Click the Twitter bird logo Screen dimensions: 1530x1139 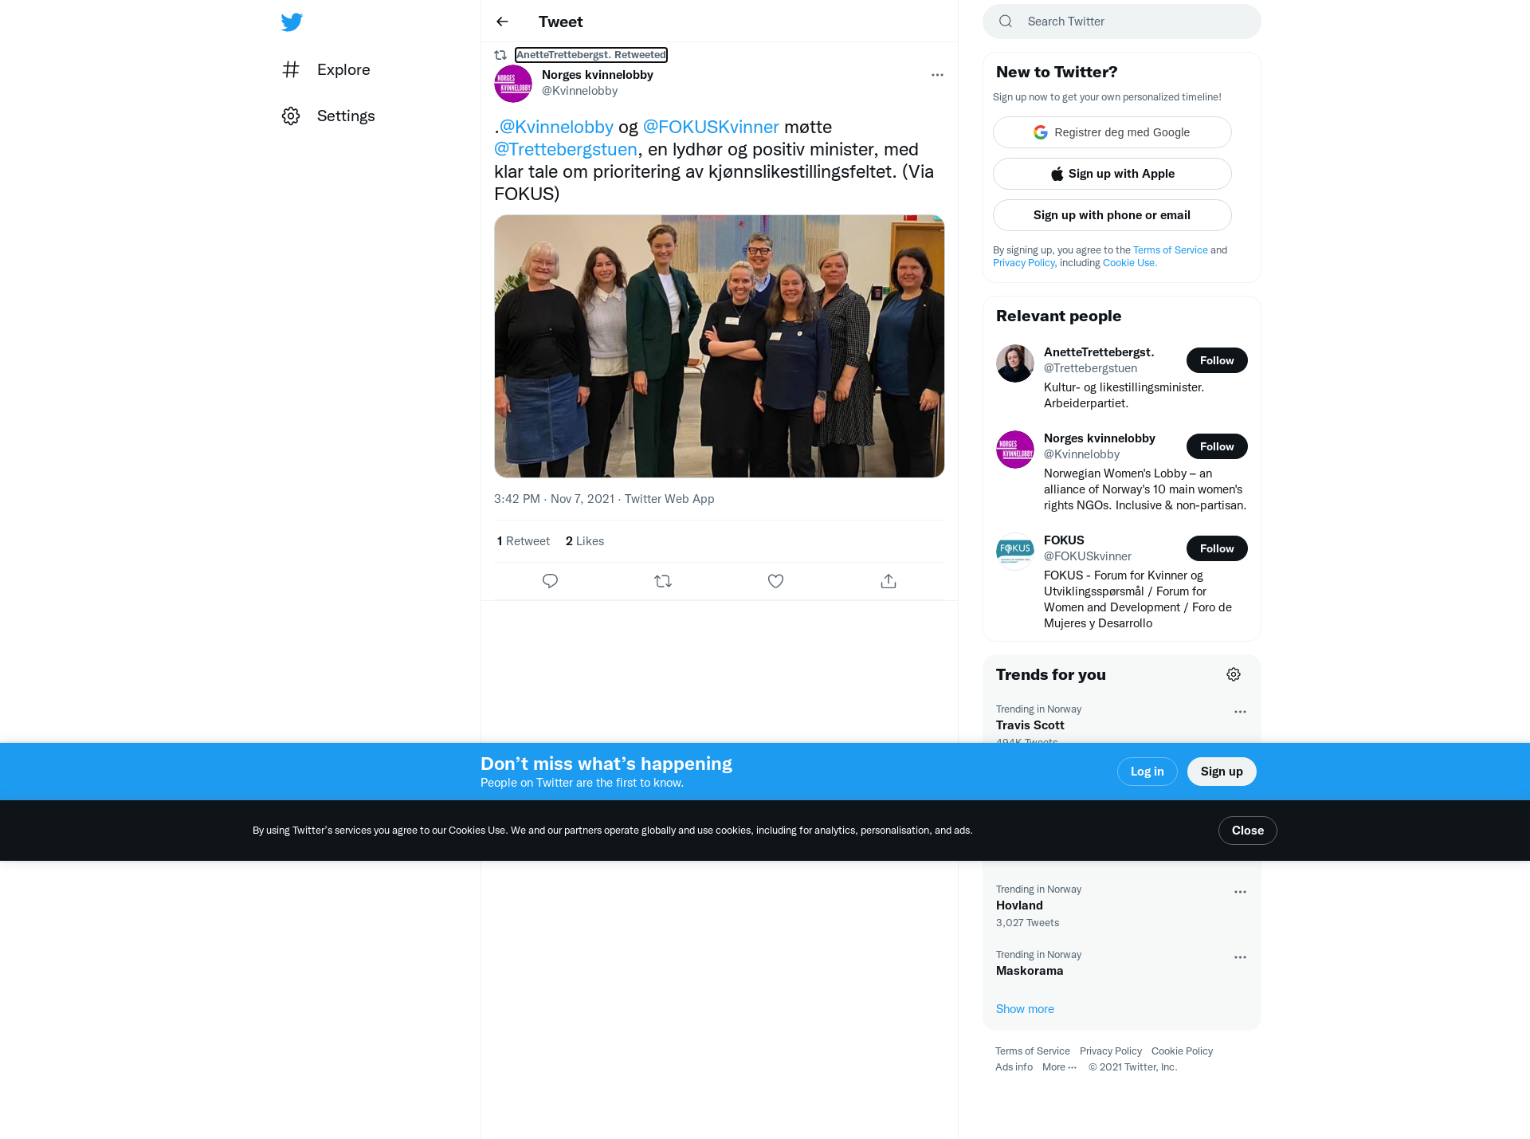[292, 22]
